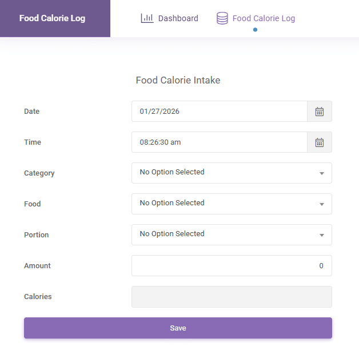The image size is (359, 358).
Task: Expand the Category dropdown arrow
Action: [x=321, y=173]
